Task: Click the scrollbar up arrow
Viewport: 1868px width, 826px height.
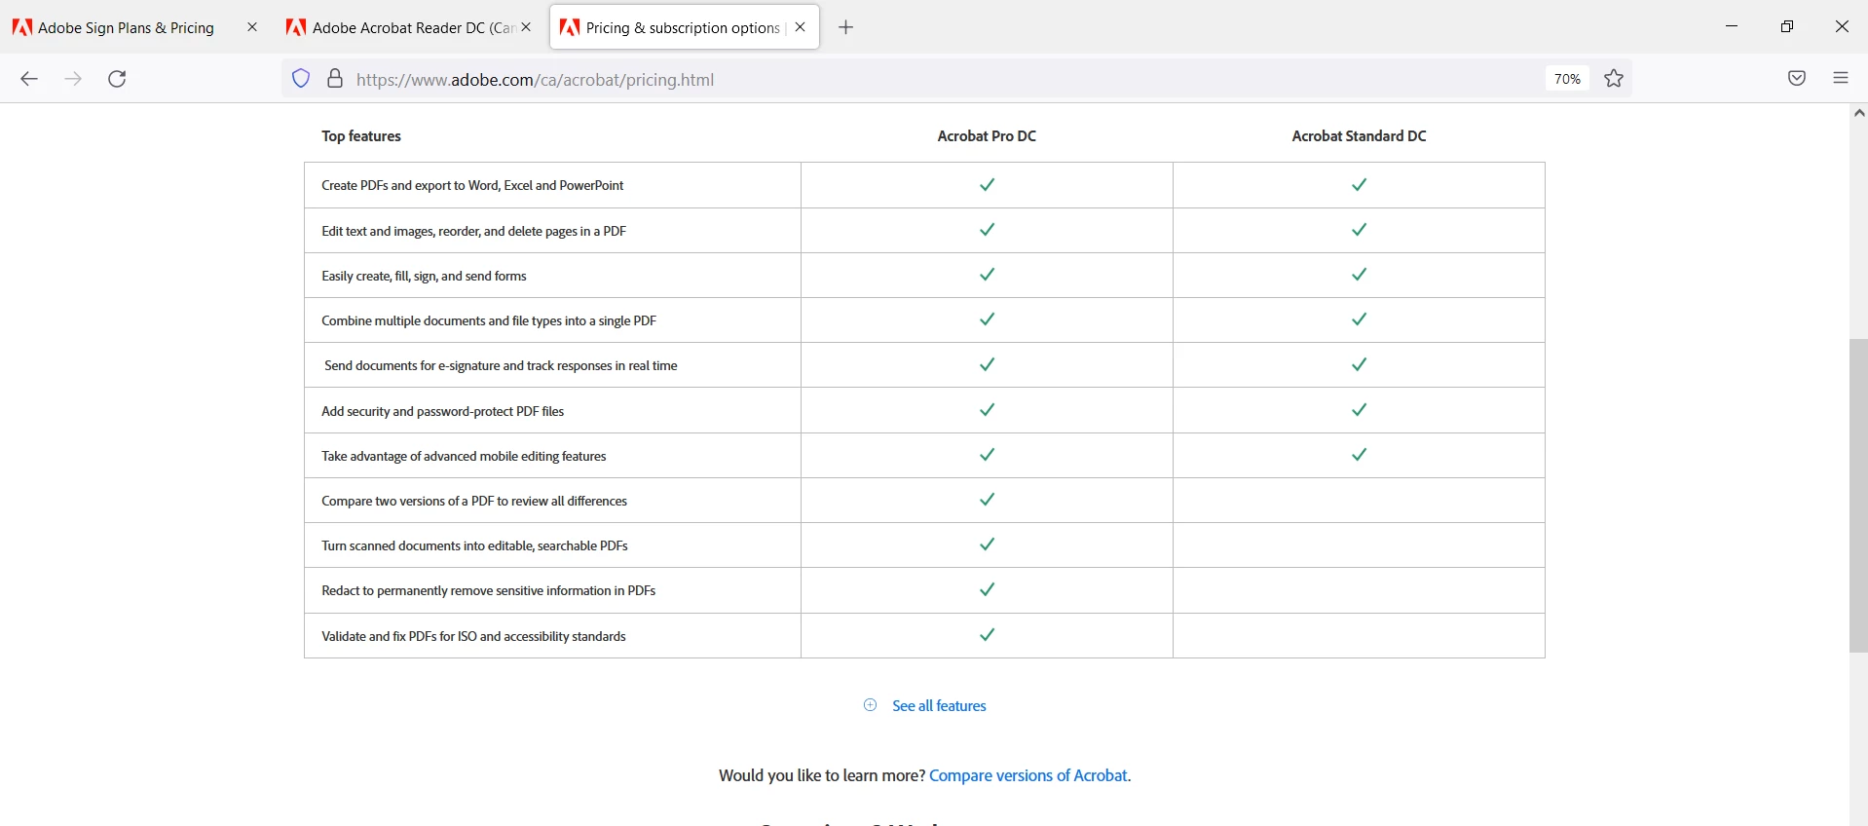Action: pos(1858,113)
